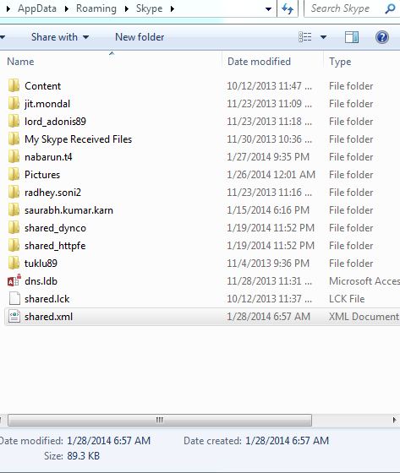Image resolution: width=400 pixels, height=473 pixels.
Task: Click the Change your view icon
Action: tap(304, 37)
